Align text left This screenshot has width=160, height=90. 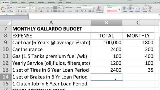pyautogui.click(x=48, y=11)
